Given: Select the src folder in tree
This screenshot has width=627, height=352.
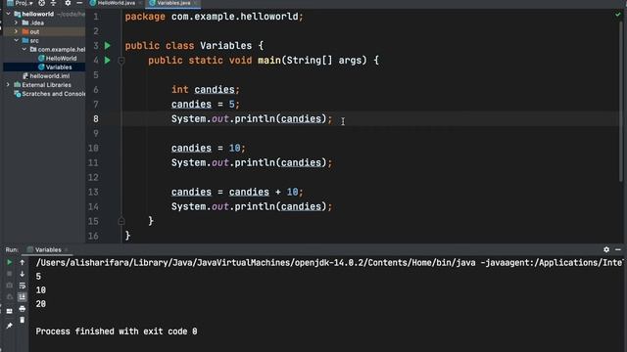Looking at the screenshot, I should point(30,40).
